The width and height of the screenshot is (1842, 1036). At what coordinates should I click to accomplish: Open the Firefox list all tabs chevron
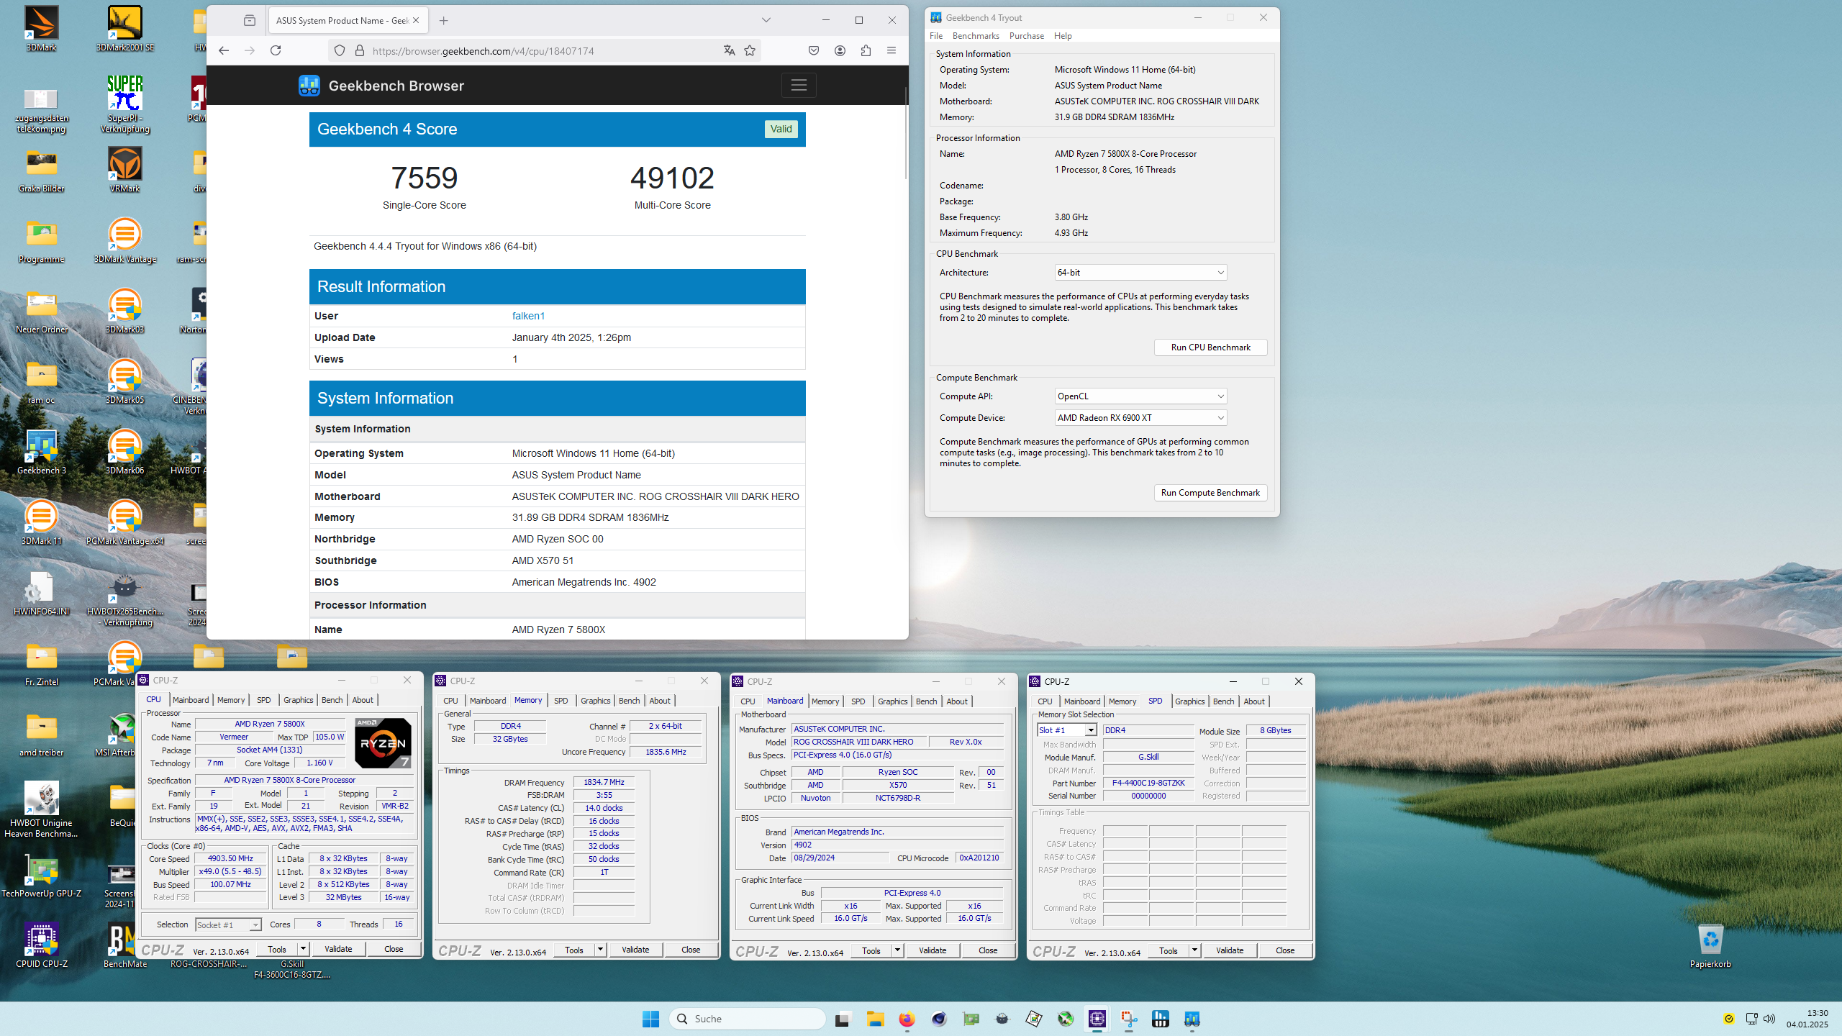766,20
